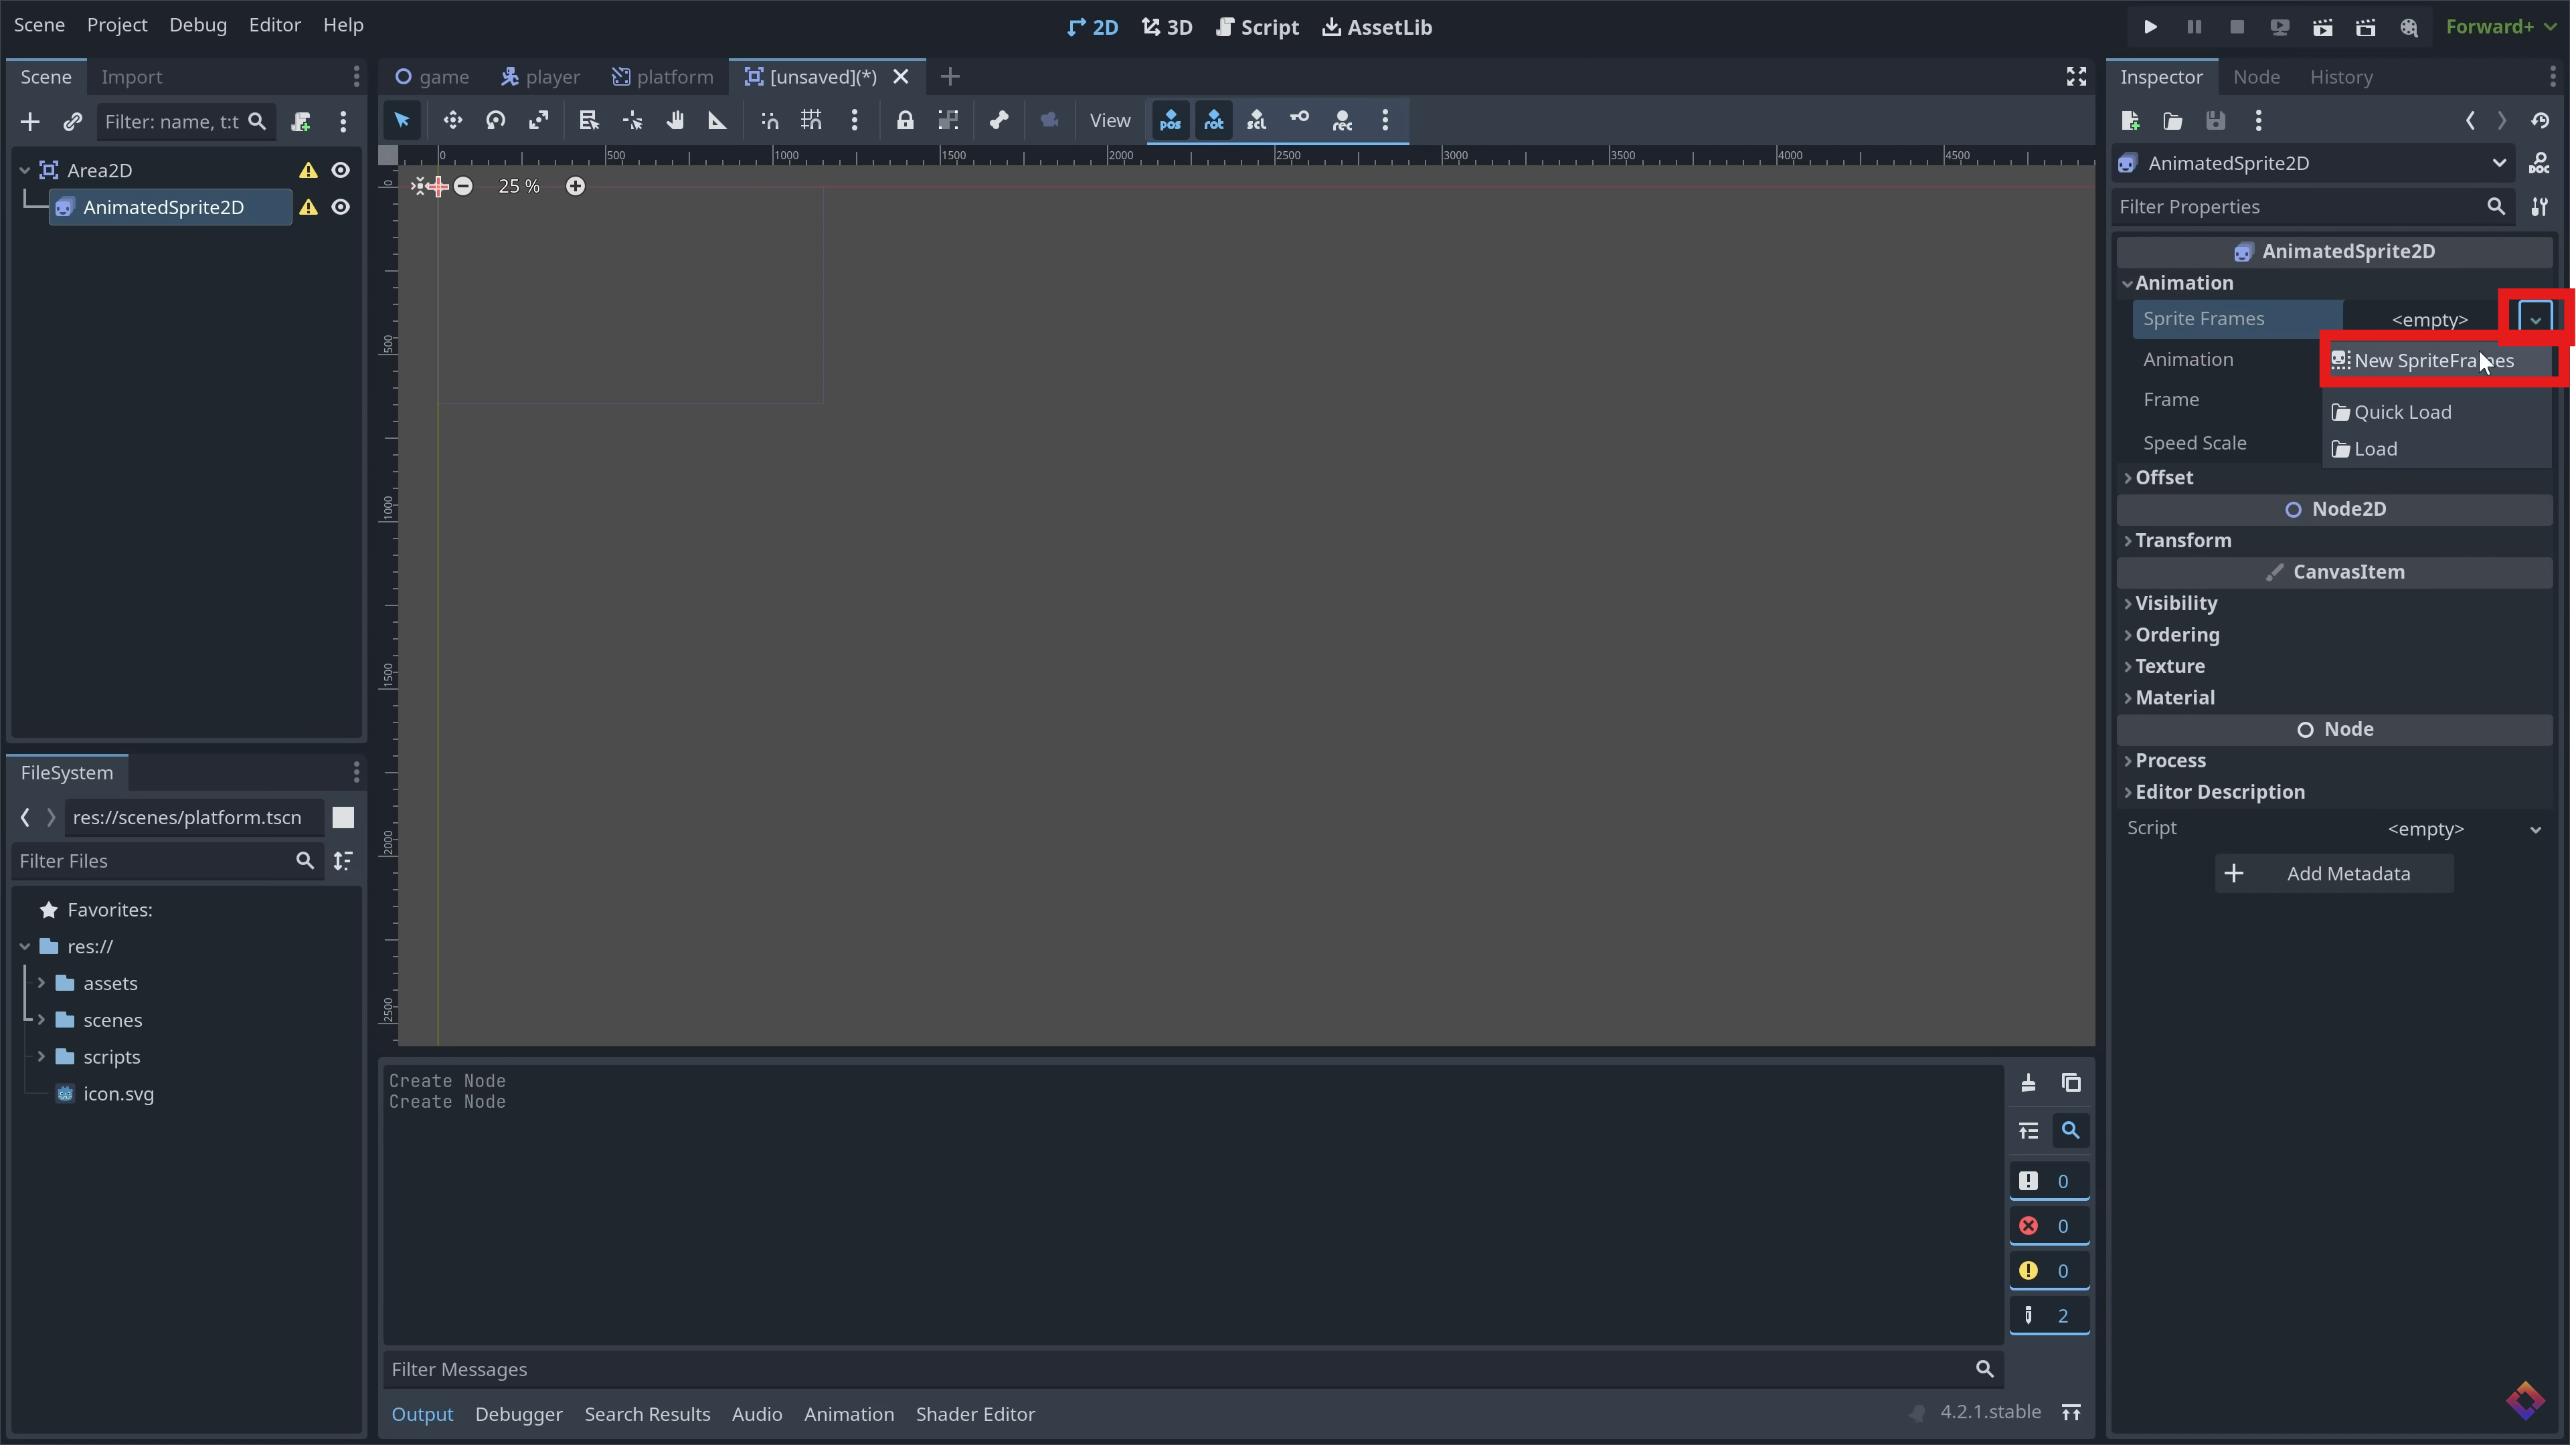2576x1445 pixels.
Task: Select the Scale Mode tool
Action: click(x=539, y=121)
